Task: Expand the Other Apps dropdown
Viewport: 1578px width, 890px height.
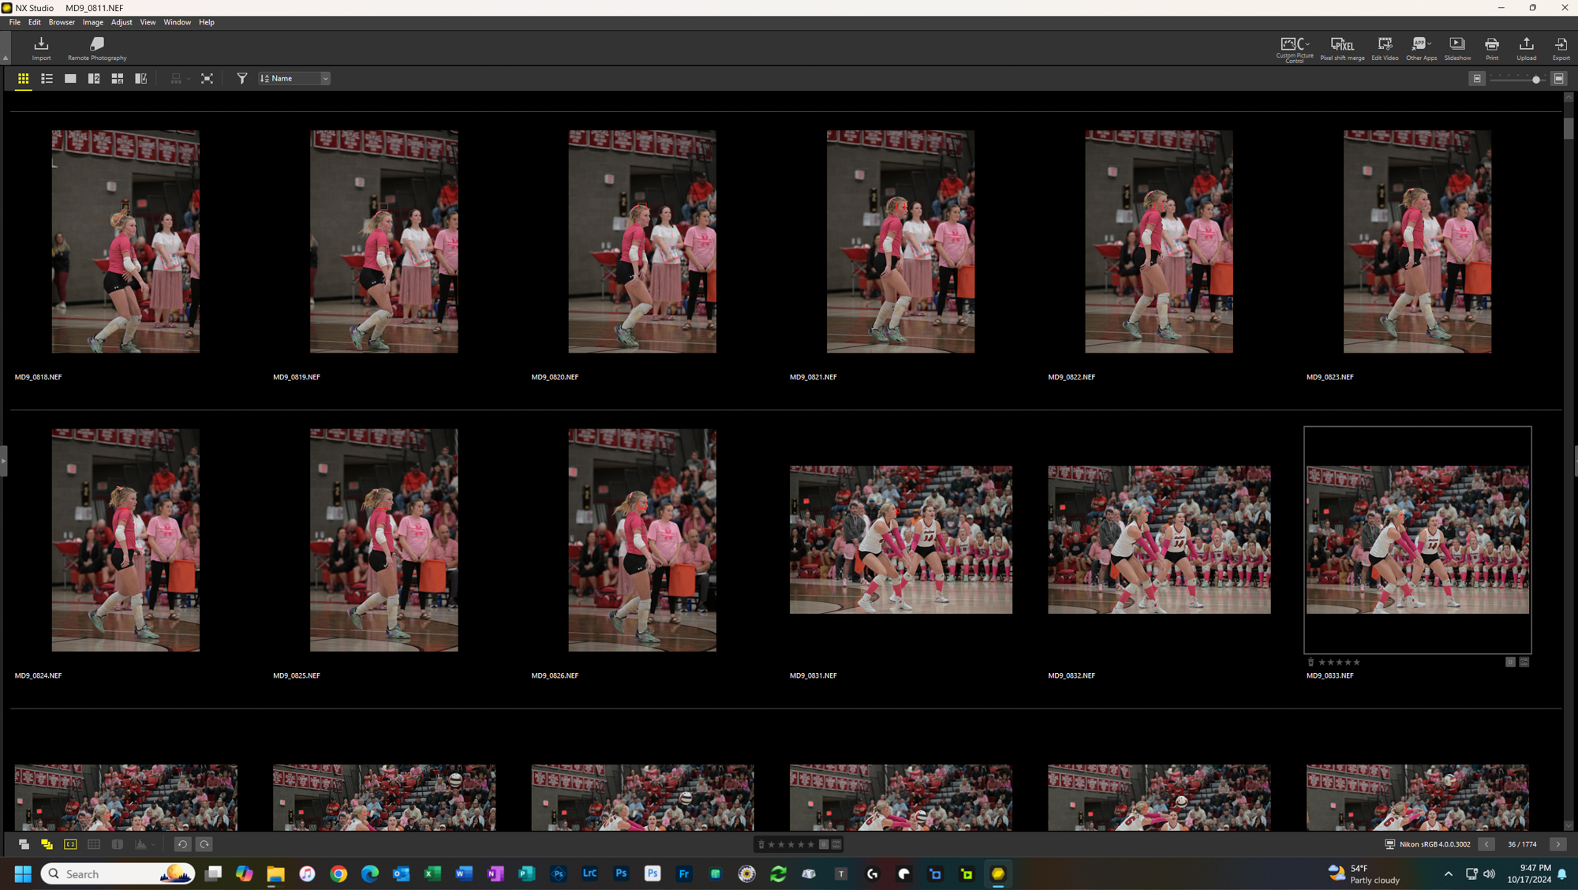Action: (1430, 43)
